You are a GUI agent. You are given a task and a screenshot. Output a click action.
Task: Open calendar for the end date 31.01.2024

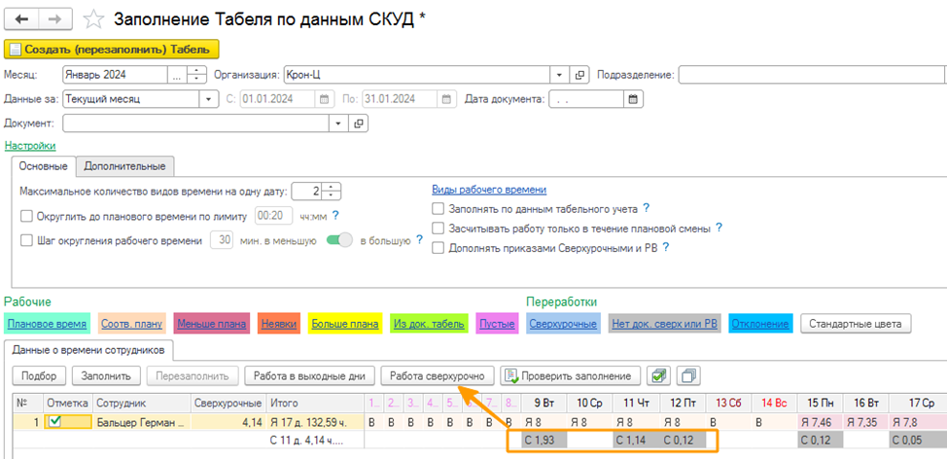point(445,98)
